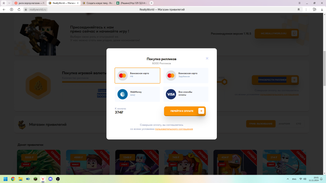Viewport: 326px width, 183px height.
Task: Launch Chrome from the taskbar
Action: [x=13, y=179]
